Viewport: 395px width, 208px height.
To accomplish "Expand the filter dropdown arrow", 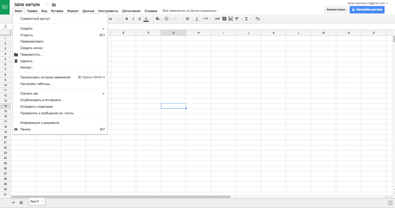I will 242,19.
